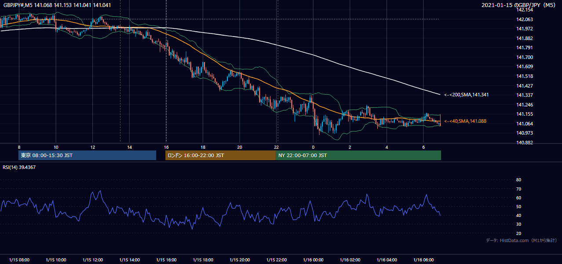The height and width of the screenshot is (264, 562).
Task: Click RSI axis level 30
Action: coord(518,224)
